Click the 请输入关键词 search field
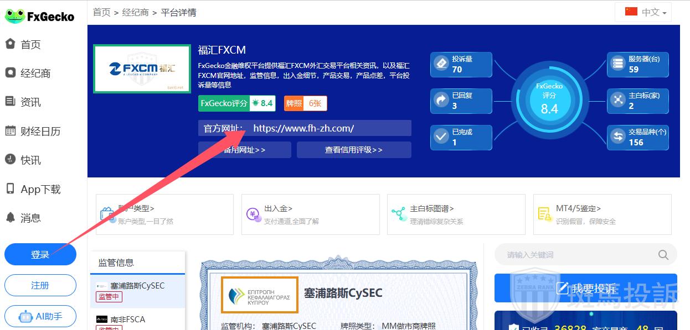The image size is (690, 330). (x=579, y=255)
